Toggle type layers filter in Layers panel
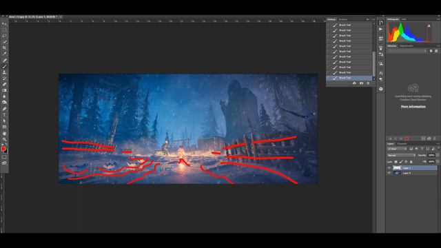 point(422,149)
